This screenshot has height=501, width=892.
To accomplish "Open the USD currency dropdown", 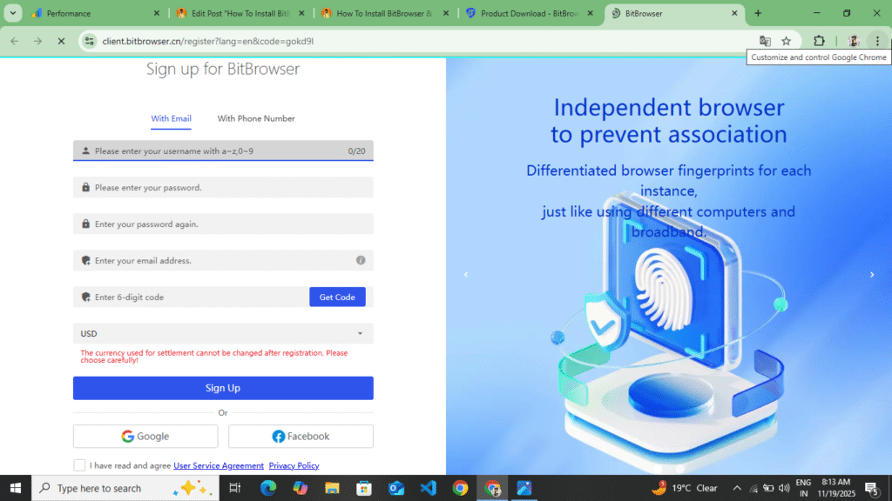I will coord(222,333).
